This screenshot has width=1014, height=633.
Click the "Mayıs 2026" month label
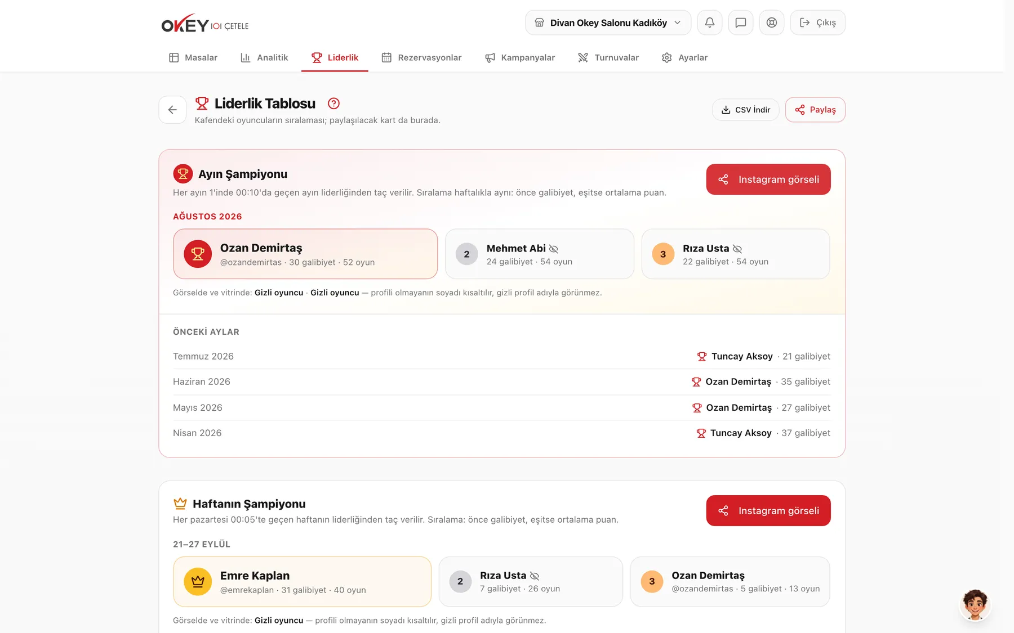[x=198, y=407]
